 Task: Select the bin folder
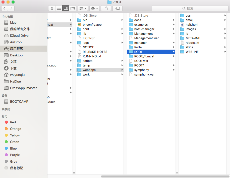[100, 20]
